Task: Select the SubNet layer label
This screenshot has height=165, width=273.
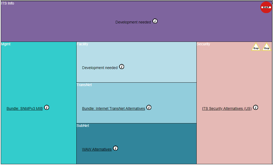Action: click(x=83, y=126)
